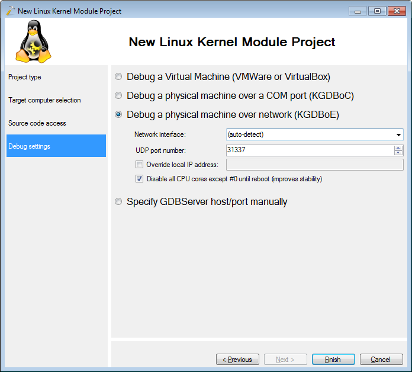The width and height of the screenshot is (412, 372).
Task: Cancel the wizard
Action: 381,359
